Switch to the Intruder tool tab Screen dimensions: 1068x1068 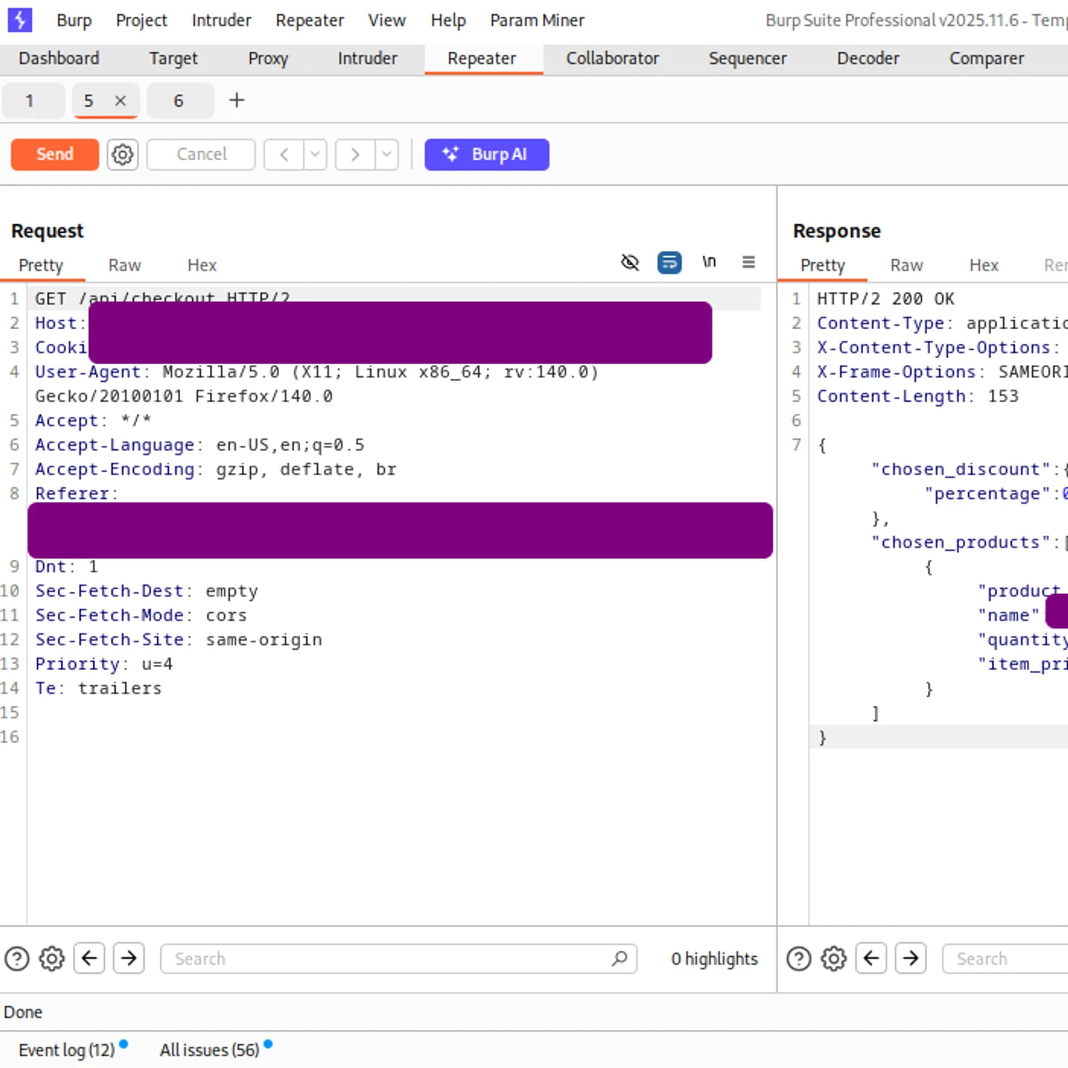click(x=367, y=58)
